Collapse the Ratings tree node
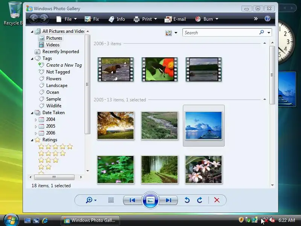This screenshot has width=301, height=226. click(x=32, y=140)
